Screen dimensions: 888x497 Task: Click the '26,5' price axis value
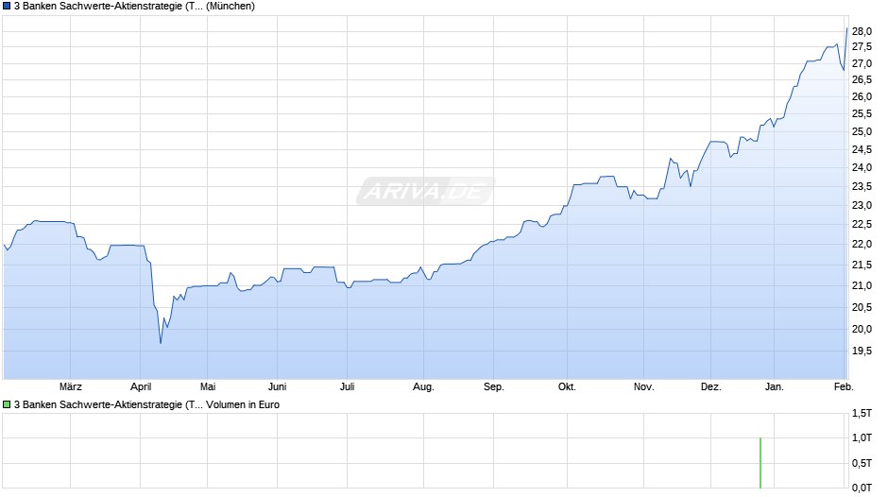click(862, 80)
